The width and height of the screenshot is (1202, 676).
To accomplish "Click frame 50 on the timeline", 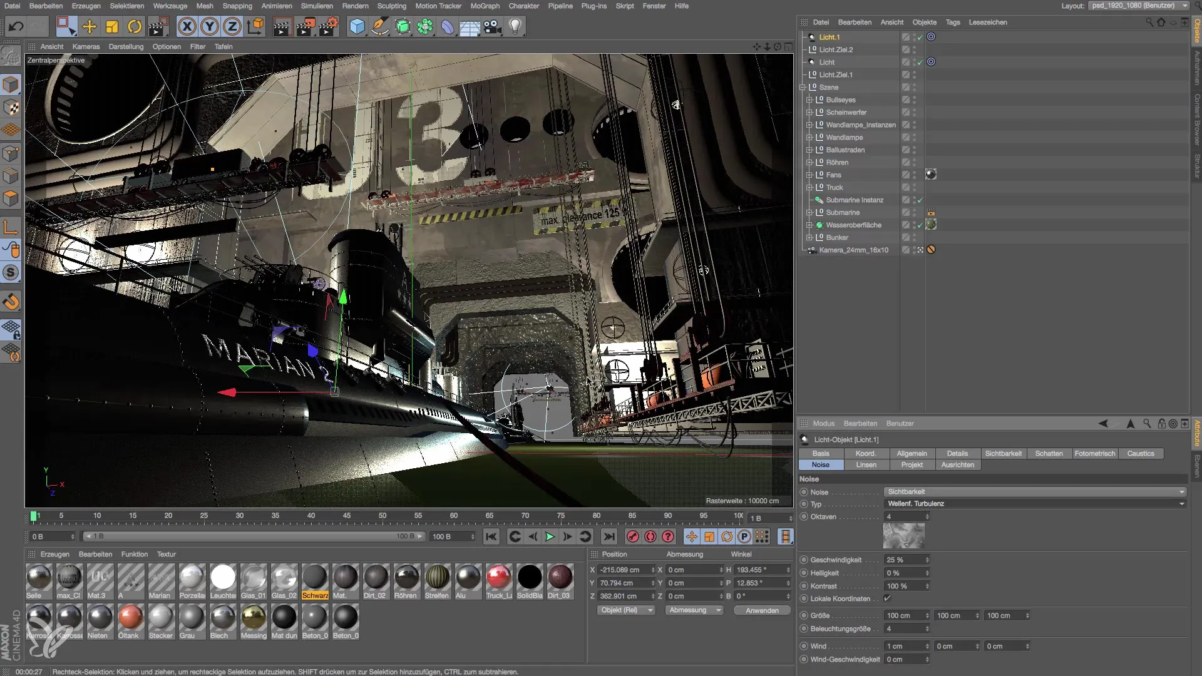I will click(x=382, y=516).
